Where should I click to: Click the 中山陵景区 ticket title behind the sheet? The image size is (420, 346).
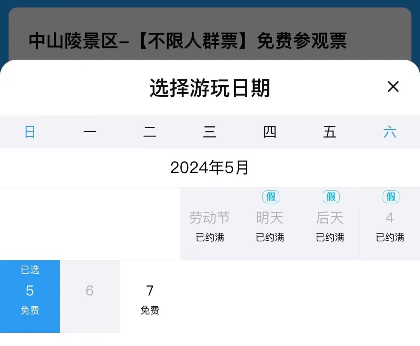pyautogui.click(x=187, y=41)
